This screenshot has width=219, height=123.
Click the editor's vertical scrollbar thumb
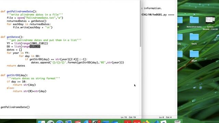tap(141, 24)
